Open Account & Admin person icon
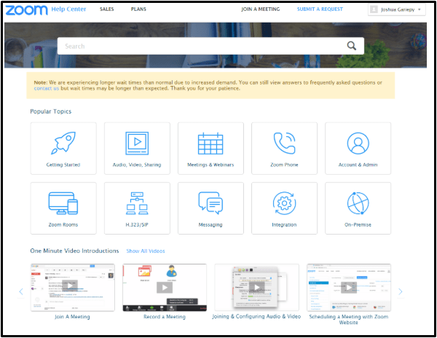Screen dimensions: 437x338 358,144
